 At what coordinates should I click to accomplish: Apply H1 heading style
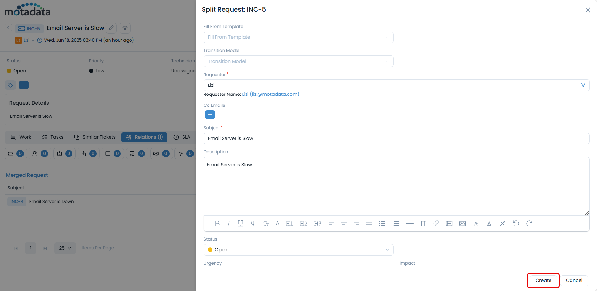click(289, 224)
